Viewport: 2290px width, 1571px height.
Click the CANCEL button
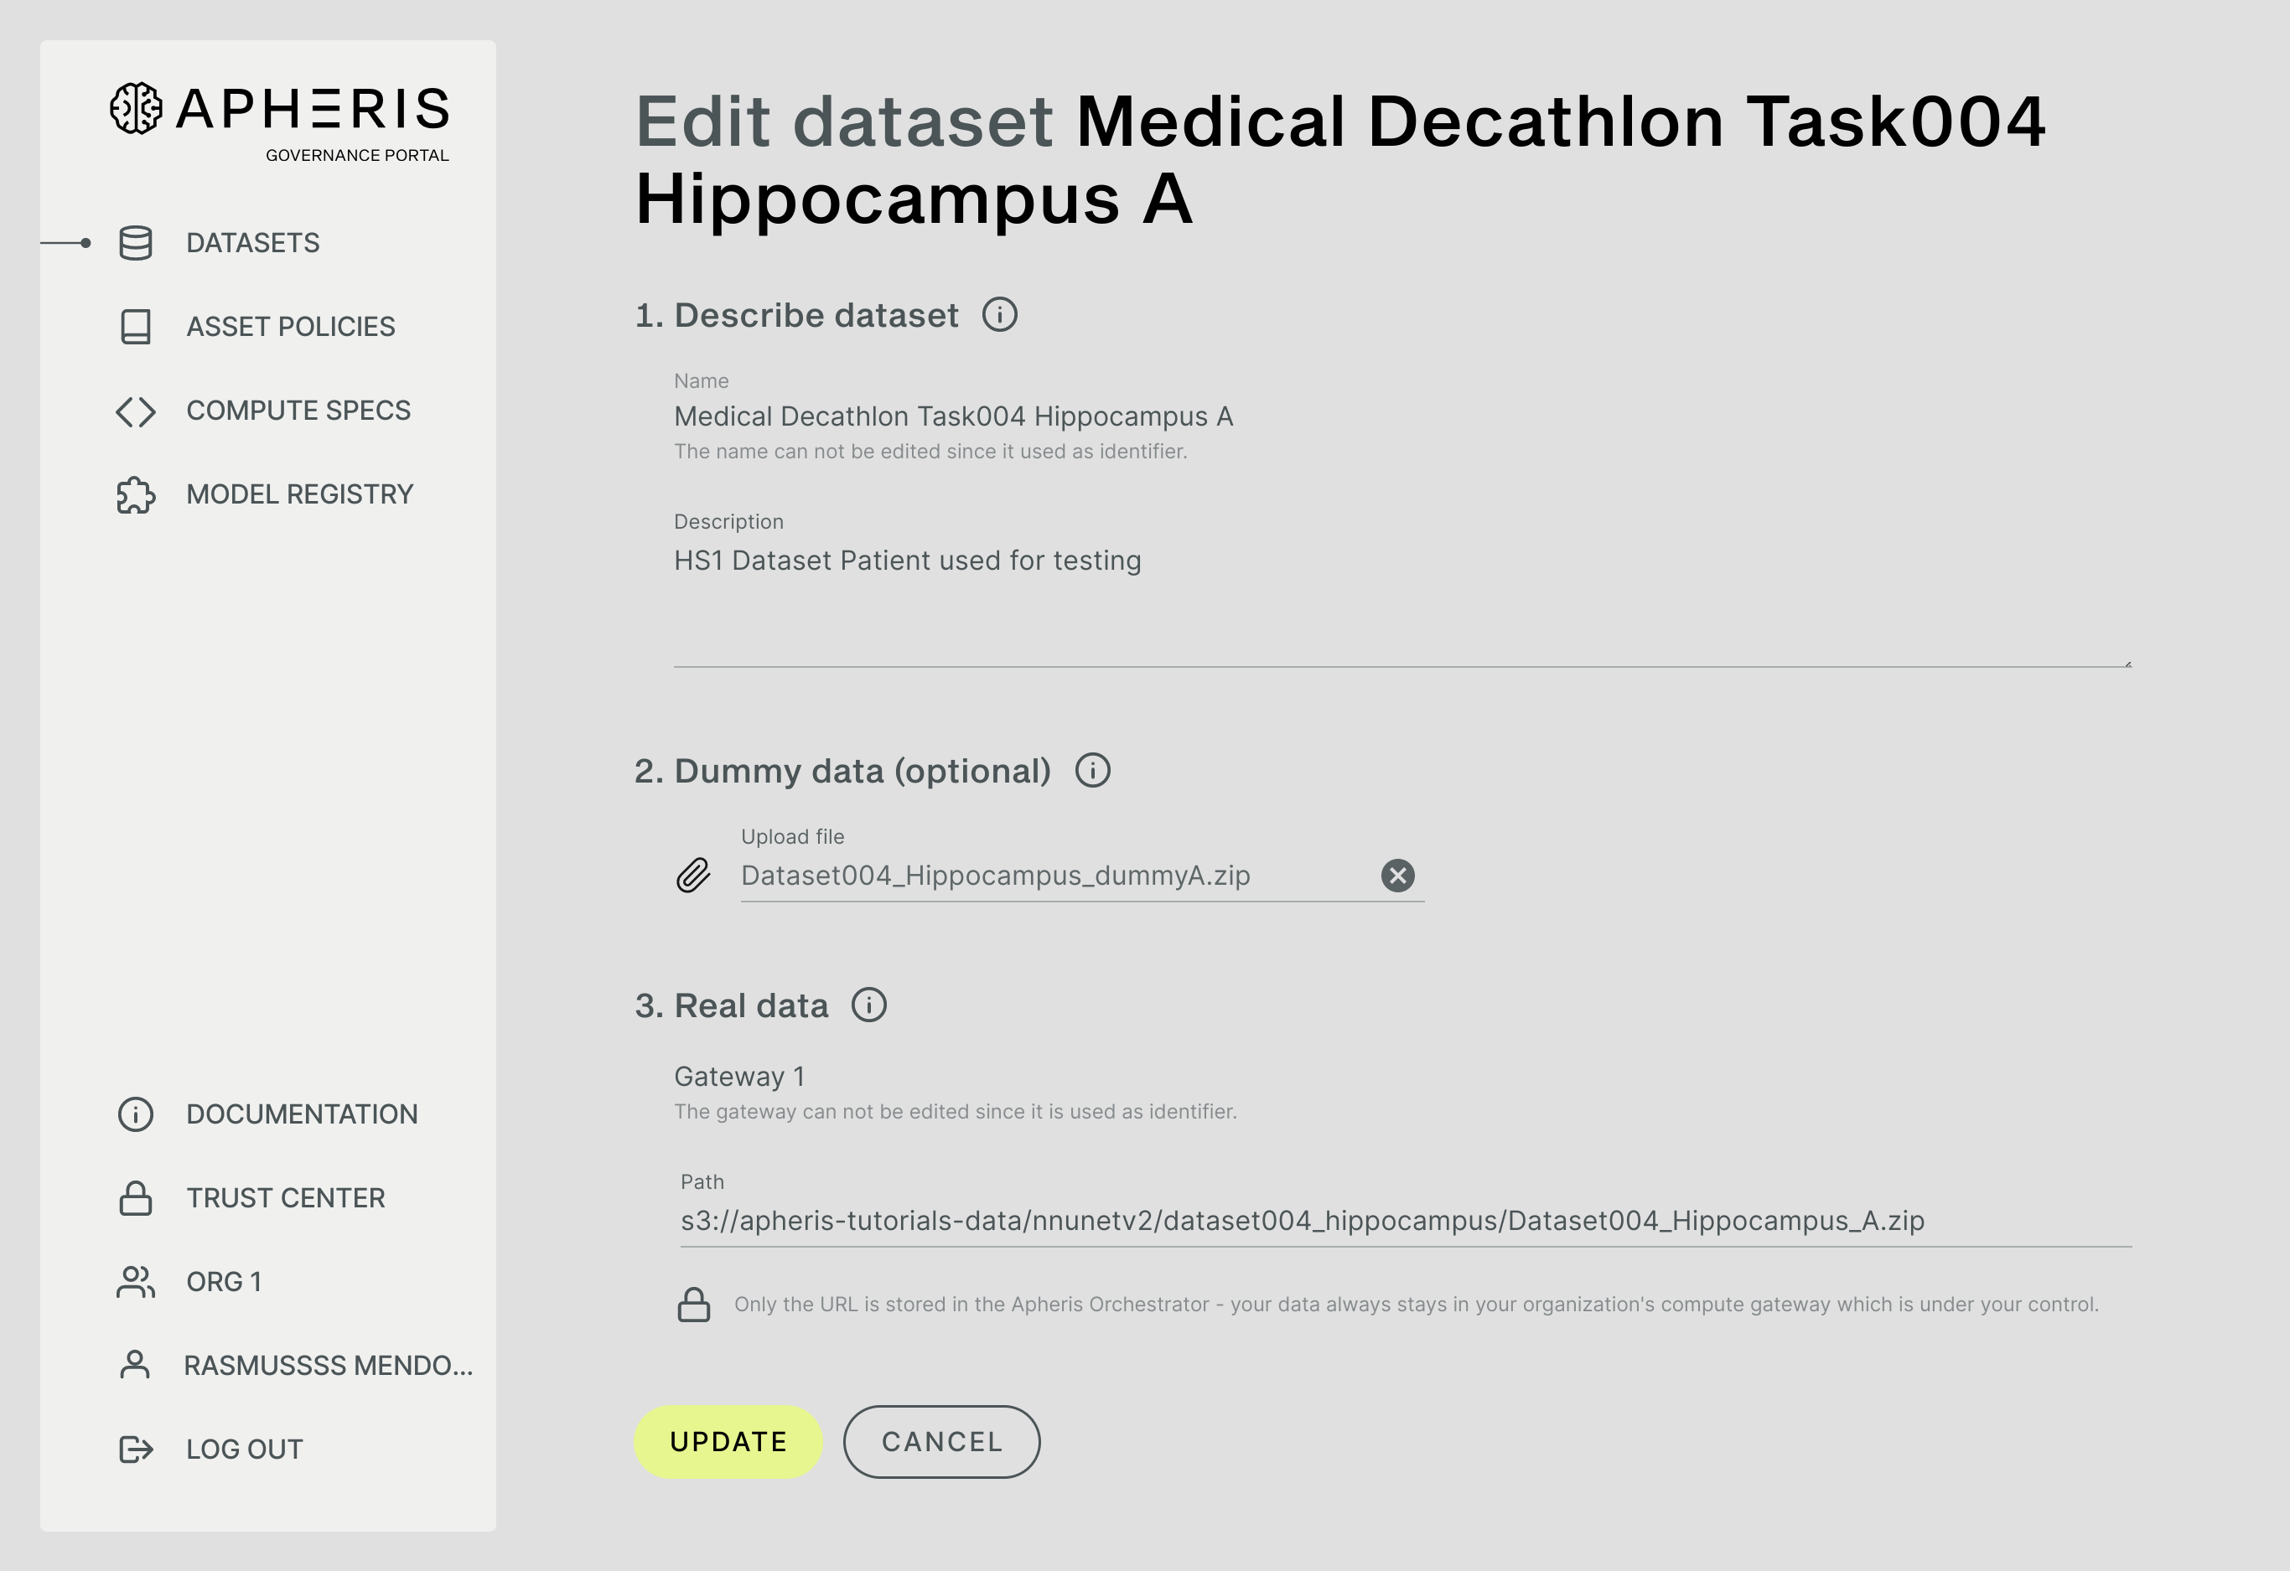[x=941, y=1441]
